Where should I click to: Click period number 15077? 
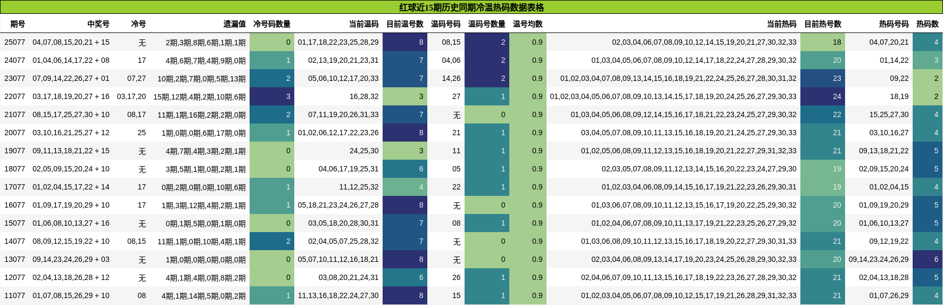[x=15, y=223]
